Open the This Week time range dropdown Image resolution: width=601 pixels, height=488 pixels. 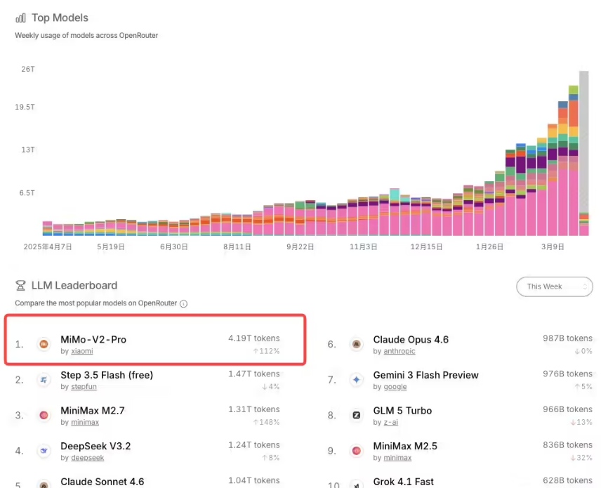pos(554,286)
